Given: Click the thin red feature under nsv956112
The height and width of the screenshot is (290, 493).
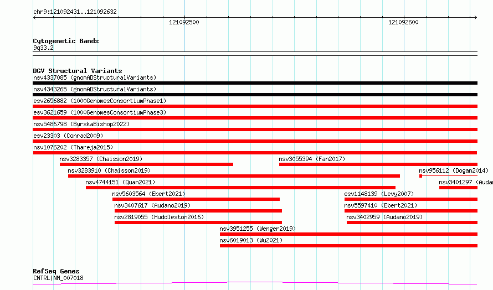Looking at the screenshot, I should [448, 176].
